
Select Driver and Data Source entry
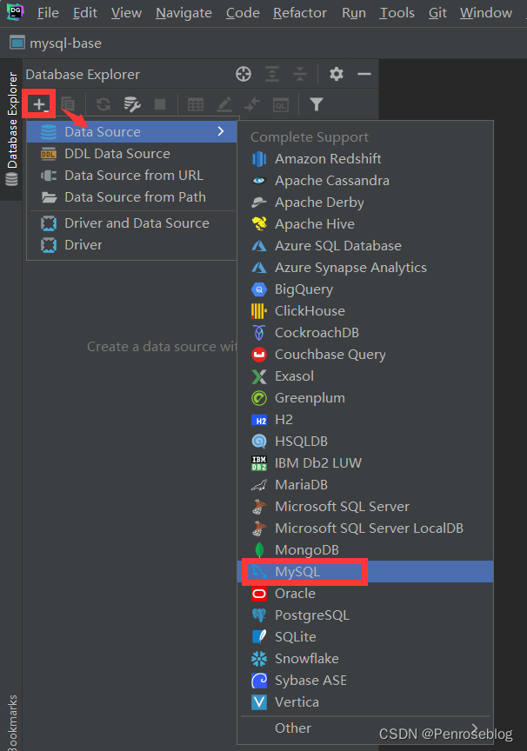point(132,223)
